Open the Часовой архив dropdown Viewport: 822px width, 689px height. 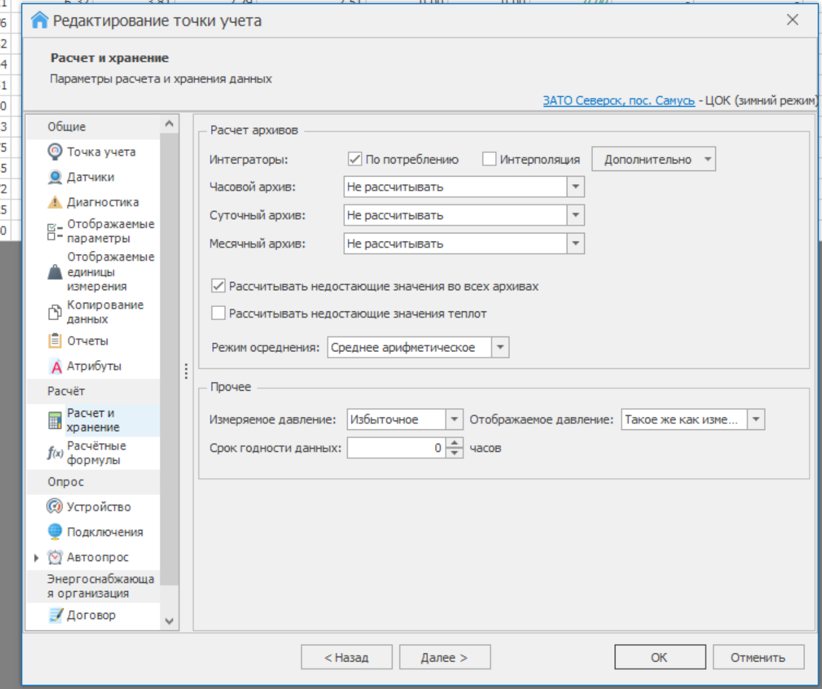(x=575, y=187)
